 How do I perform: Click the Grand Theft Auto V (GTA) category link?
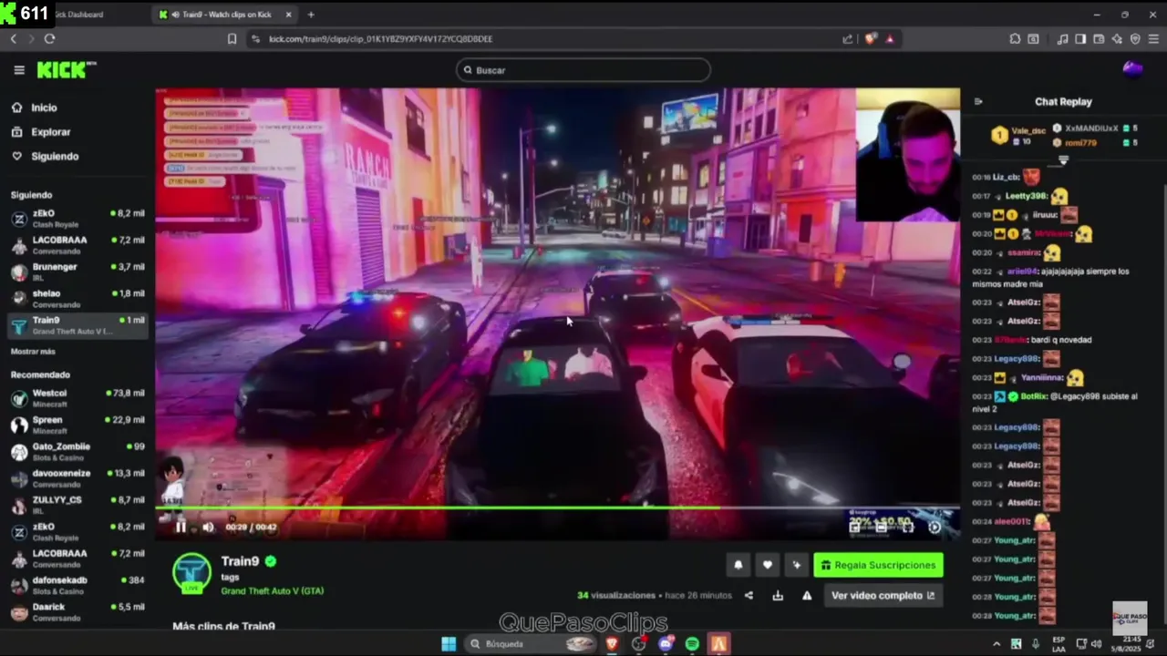click(x=272, y=591)
